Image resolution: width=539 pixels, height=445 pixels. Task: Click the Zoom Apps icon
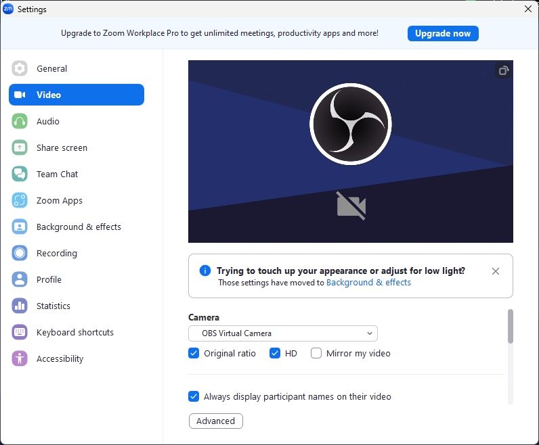coord(20,200)
